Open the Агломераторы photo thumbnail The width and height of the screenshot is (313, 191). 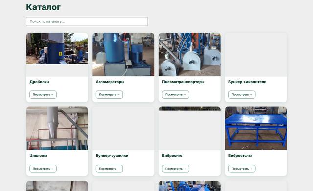point(123,54)
